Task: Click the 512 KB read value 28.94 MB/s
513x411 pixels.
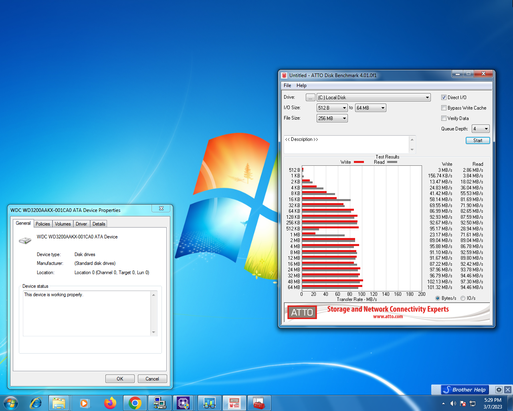Action: click(472, 229)
